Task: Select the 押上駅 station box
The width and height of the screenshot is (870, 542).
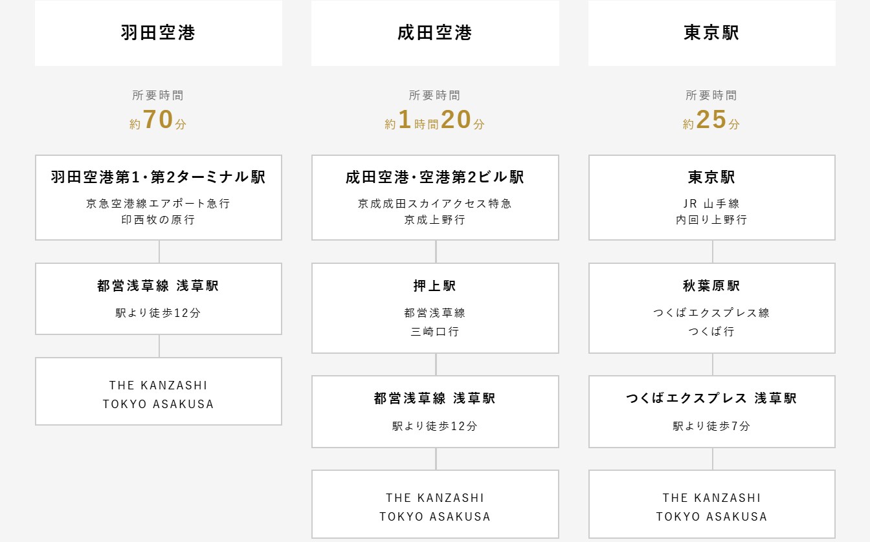Action: (x=435, y=308)
